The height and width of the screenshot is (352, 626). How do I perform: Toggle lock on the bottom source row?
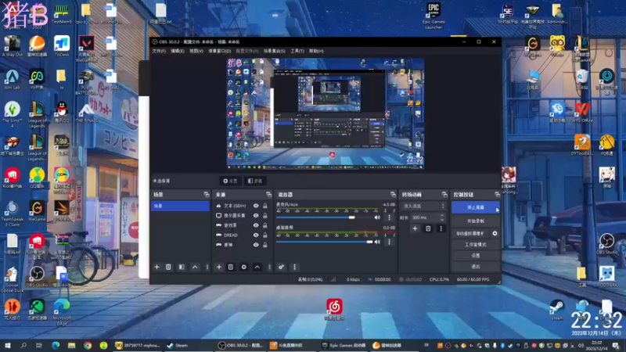click(265, 245)
